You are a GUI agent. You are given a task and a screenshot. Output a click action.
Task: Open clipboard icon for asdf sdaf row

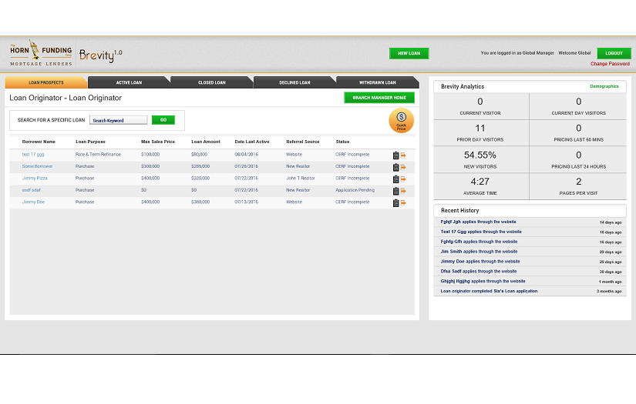pos(396,191)
